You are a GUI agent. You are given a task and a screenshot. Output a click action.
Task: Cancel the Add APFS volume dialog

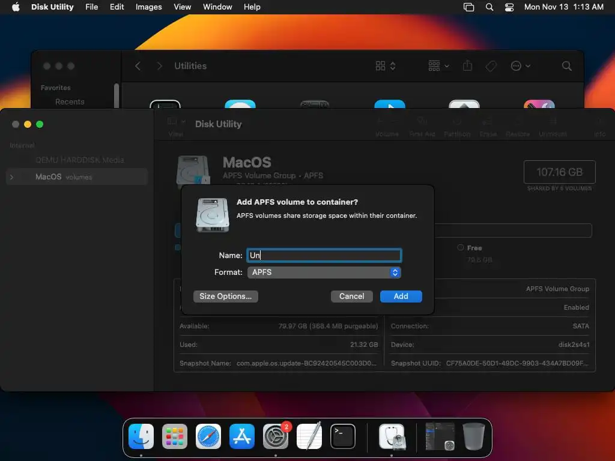pos(351,297)
